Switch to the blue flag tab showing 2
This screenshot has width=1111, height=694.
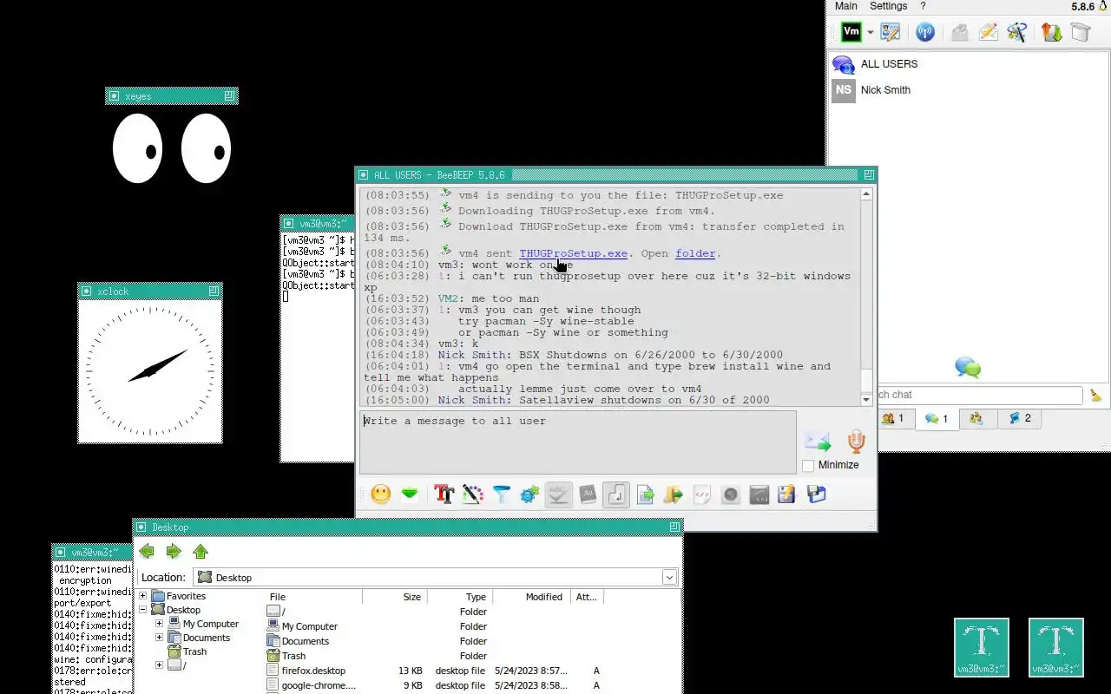point(1020,418)
